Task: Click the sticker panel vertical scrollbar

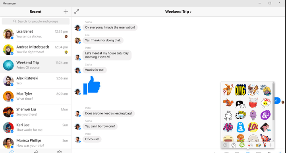Action: (273, 101)
